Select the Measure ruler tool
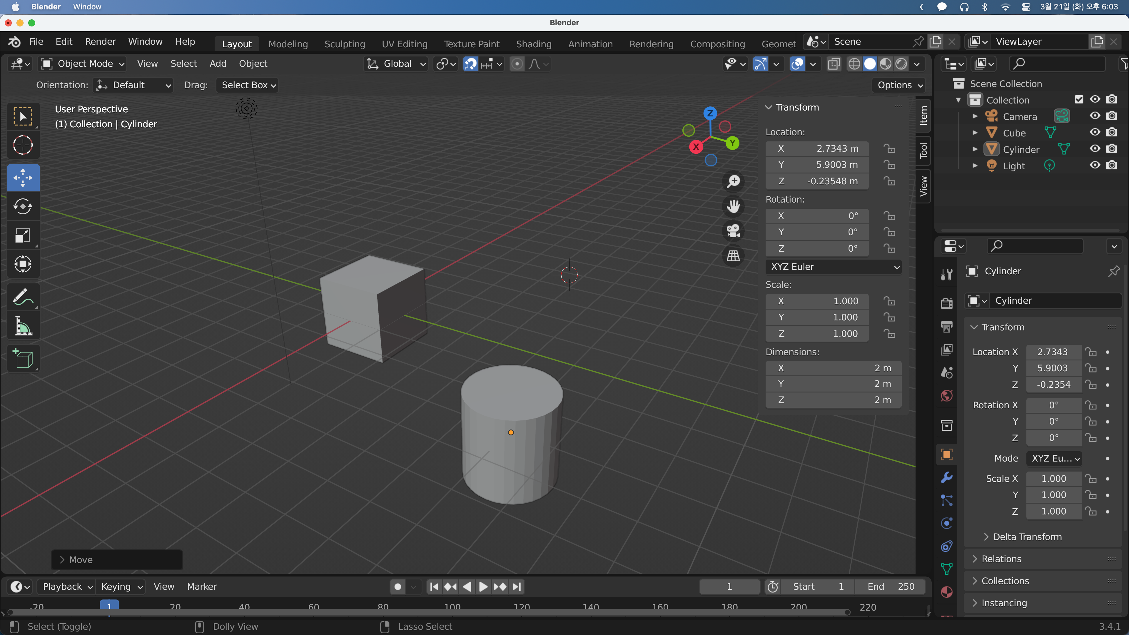 23,326
